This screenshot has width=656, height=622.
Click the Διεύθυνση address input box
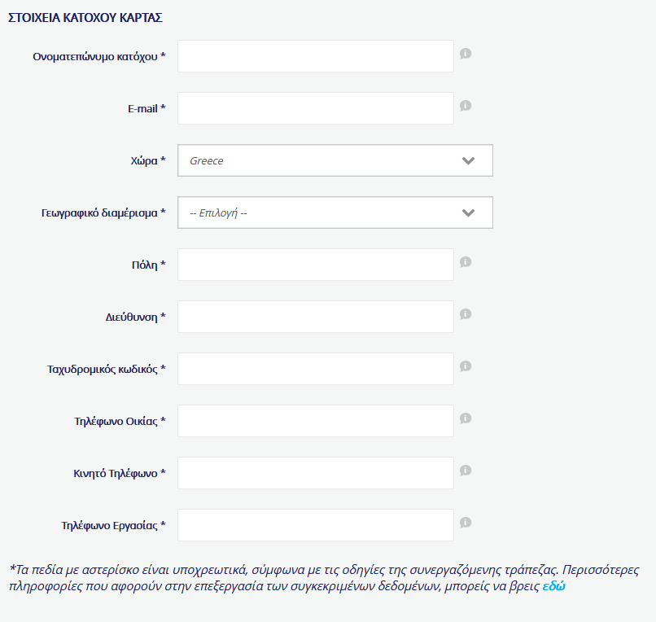click(316, 317)
